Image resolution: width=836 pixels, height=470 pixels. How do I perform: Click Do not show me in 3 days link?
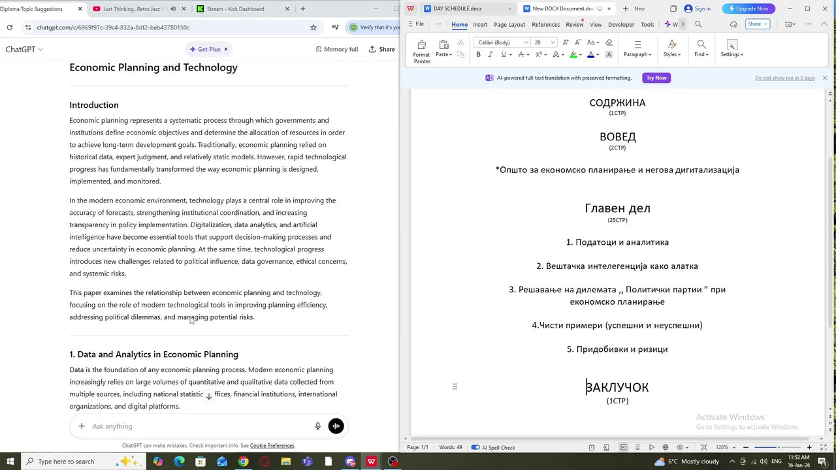click(x=784, y=78)
